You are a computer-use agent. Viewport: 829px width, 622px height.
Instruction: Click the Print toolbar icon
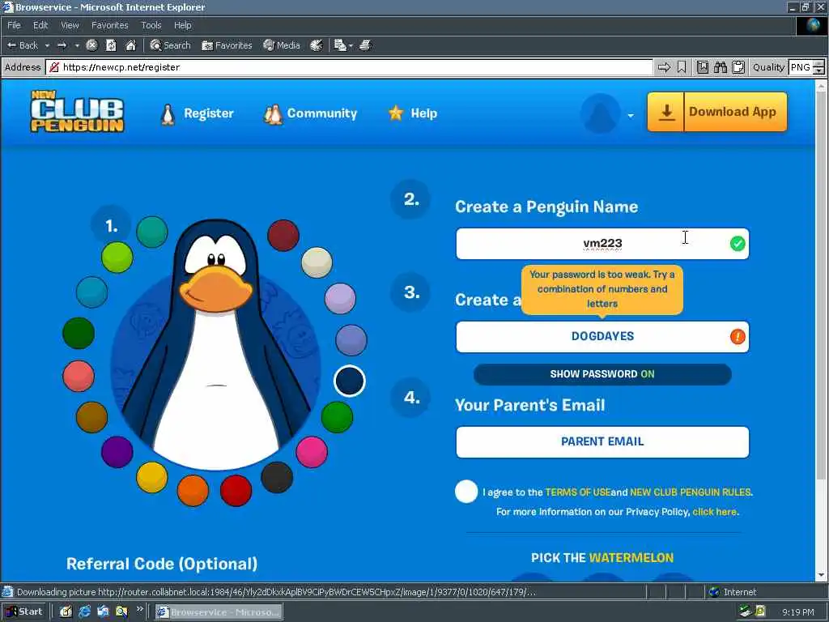[365, 45]
